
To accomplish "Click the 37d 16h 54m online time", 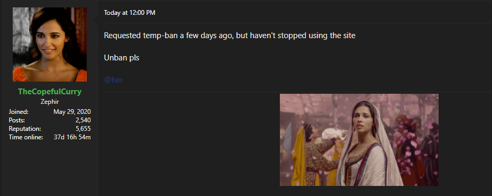I will coord(72,137).
